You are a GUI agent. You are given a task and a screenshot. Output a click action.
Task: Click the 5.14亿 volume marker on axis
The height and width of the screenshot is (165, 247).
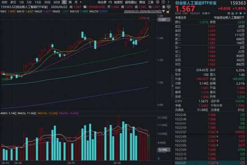[x=163, y=150]
